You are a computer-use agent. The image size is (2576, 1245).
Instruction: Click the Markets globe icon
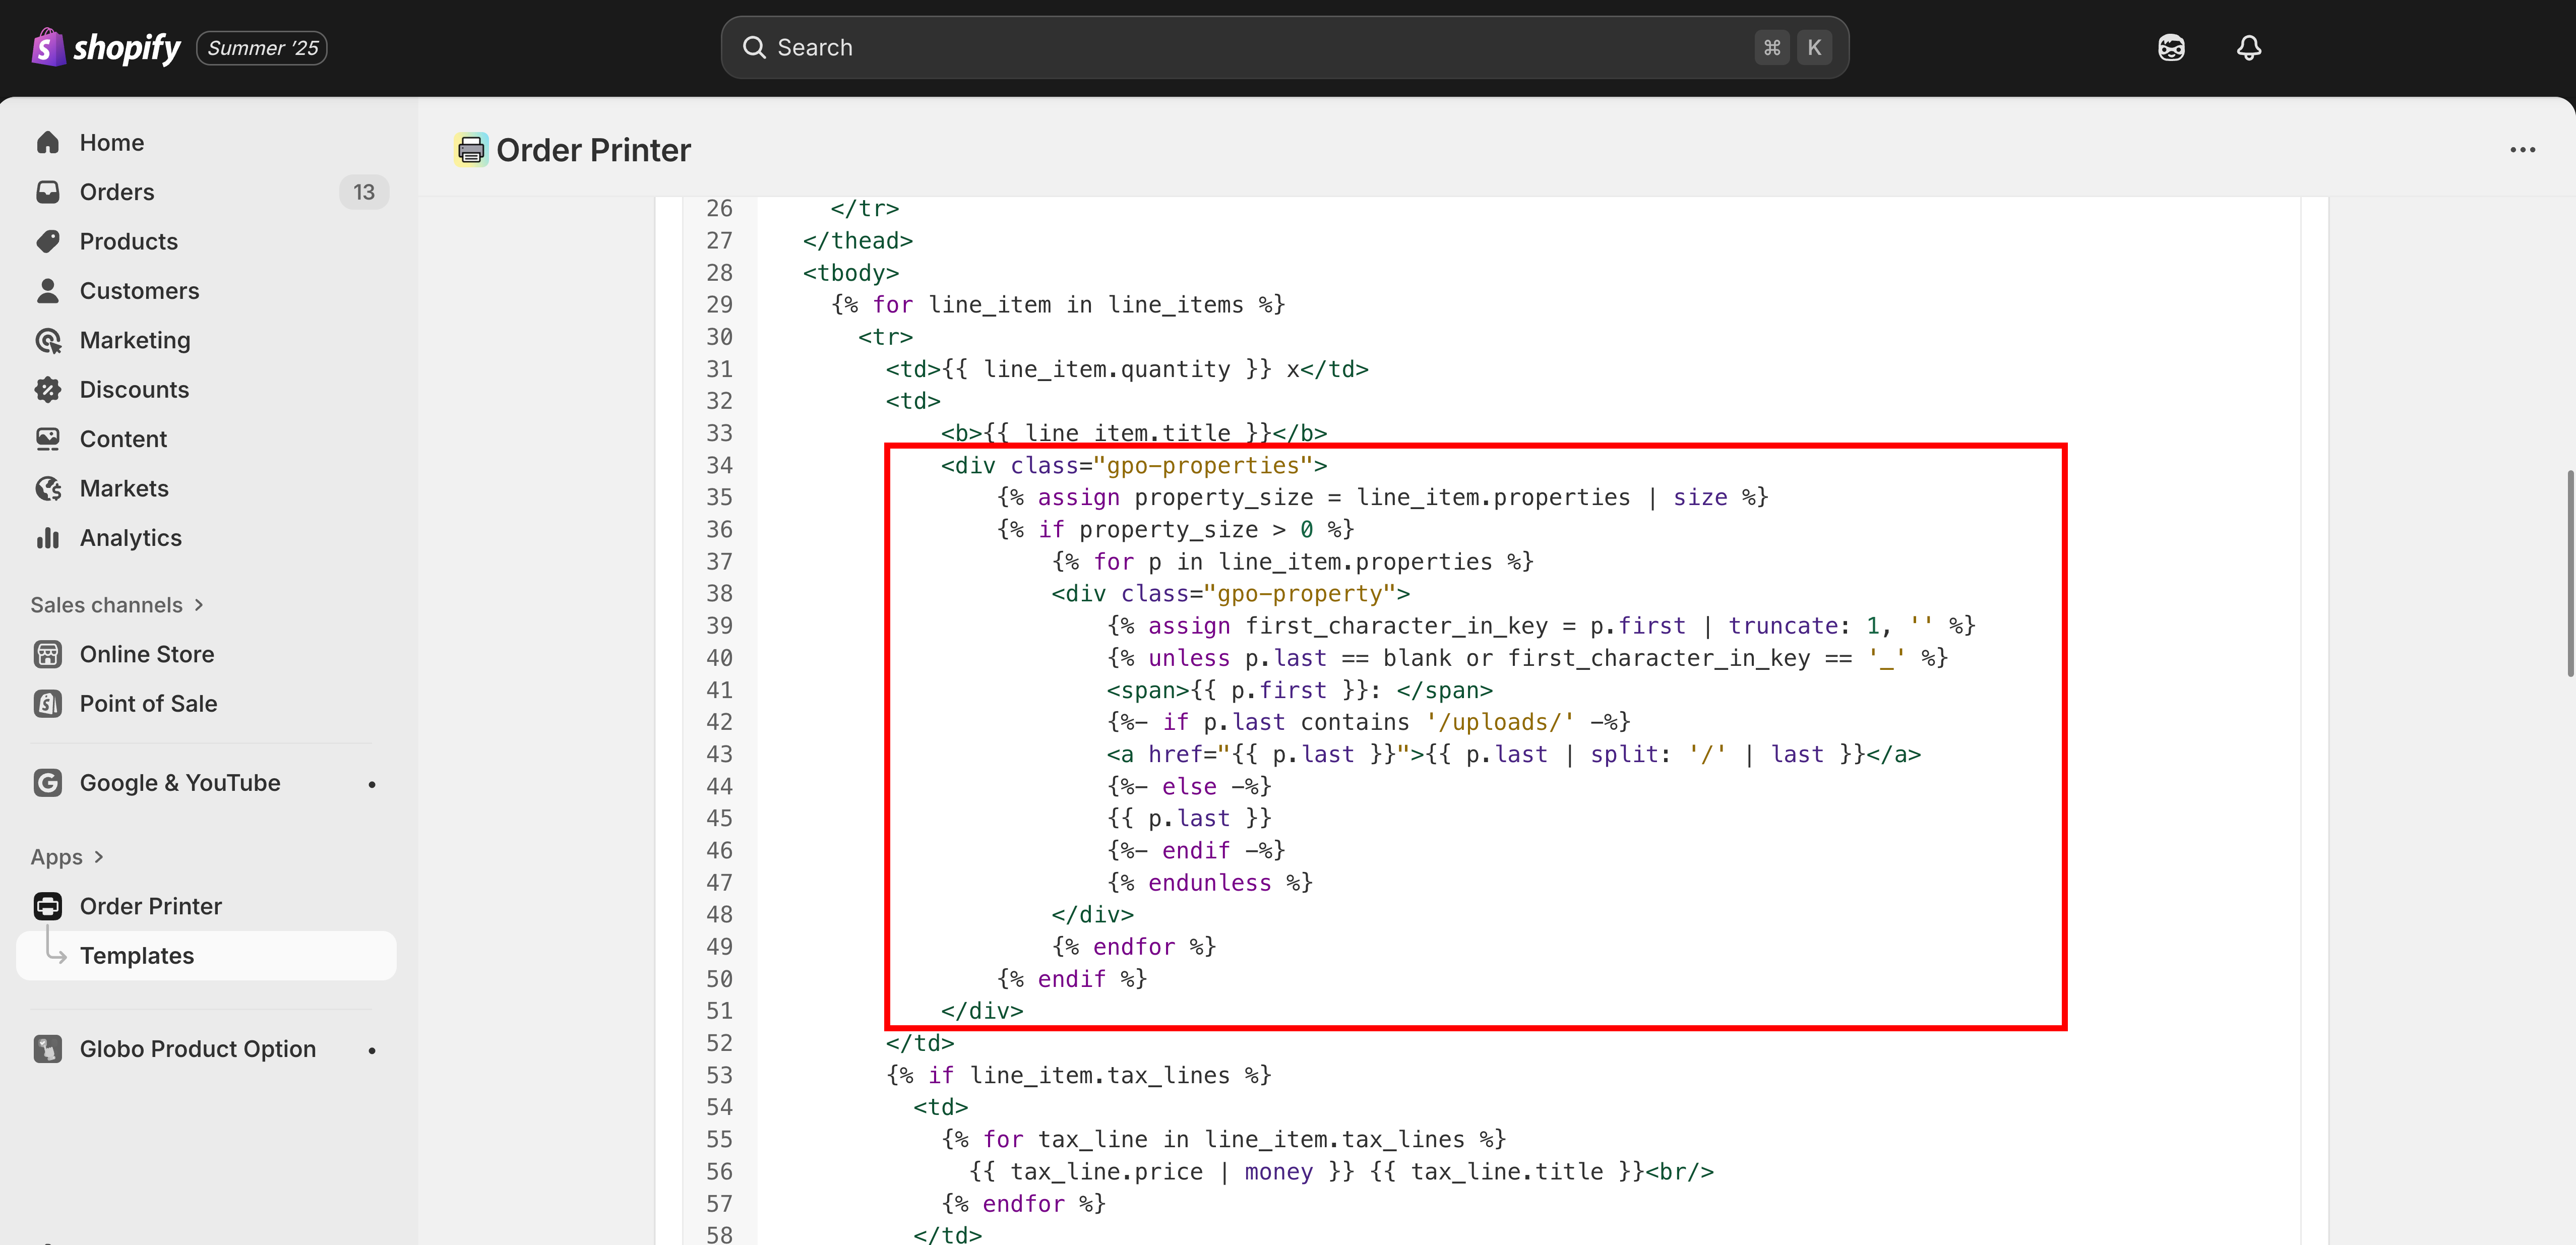click(x=48, y=488)
